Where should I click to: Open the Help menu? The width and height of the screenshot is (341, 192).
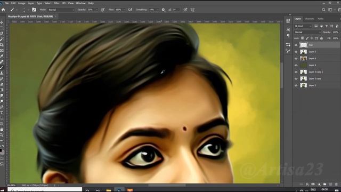(91, 3)
